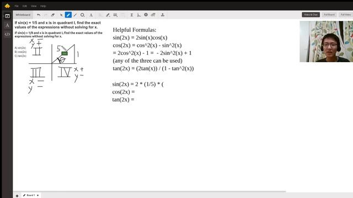The height and width of the screenshot is (198, 353).
Task: Open the Help menu
Action: (43, 6)
